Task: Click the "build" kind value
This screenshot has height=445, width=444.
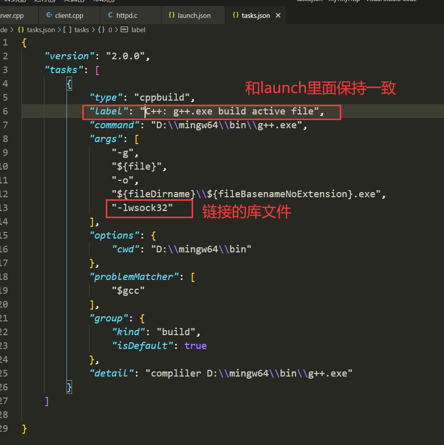Action: point(176,332)
